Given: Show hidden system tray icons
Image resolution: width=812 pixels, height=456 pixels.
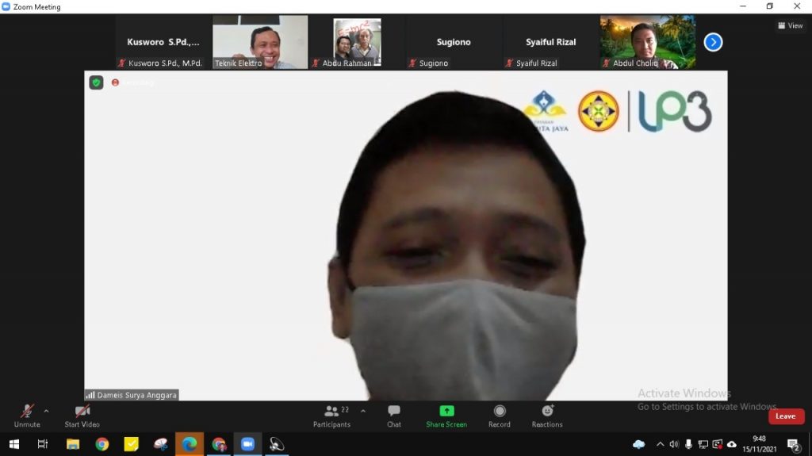Looking at the screenshot, I should 660,444.
